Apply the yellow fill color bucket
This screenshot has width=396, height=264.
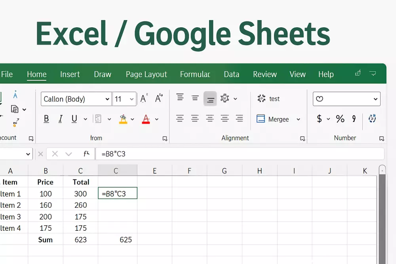click(x=123, y=119)
